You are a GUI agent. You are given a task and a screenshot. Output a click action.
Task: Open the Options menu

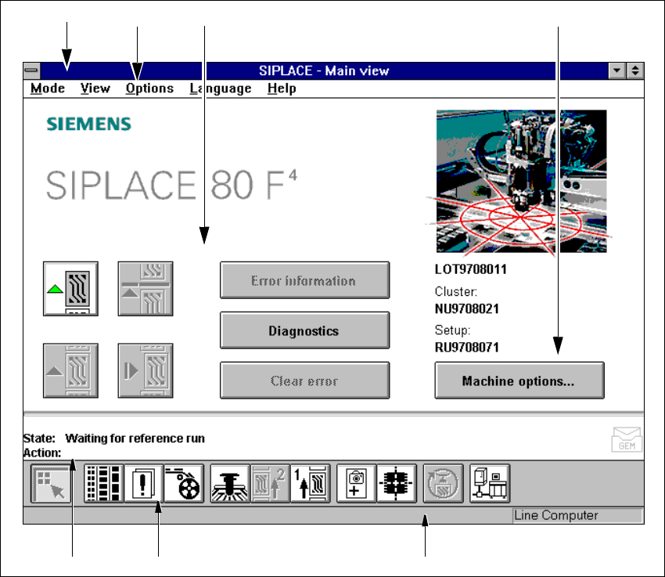pyautogui.click(x=149, y=88)
